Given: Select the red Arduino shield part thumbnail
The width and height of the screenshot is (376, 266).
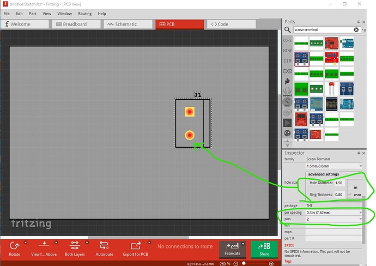Looking at the screenshot, I should coord(331,44).
